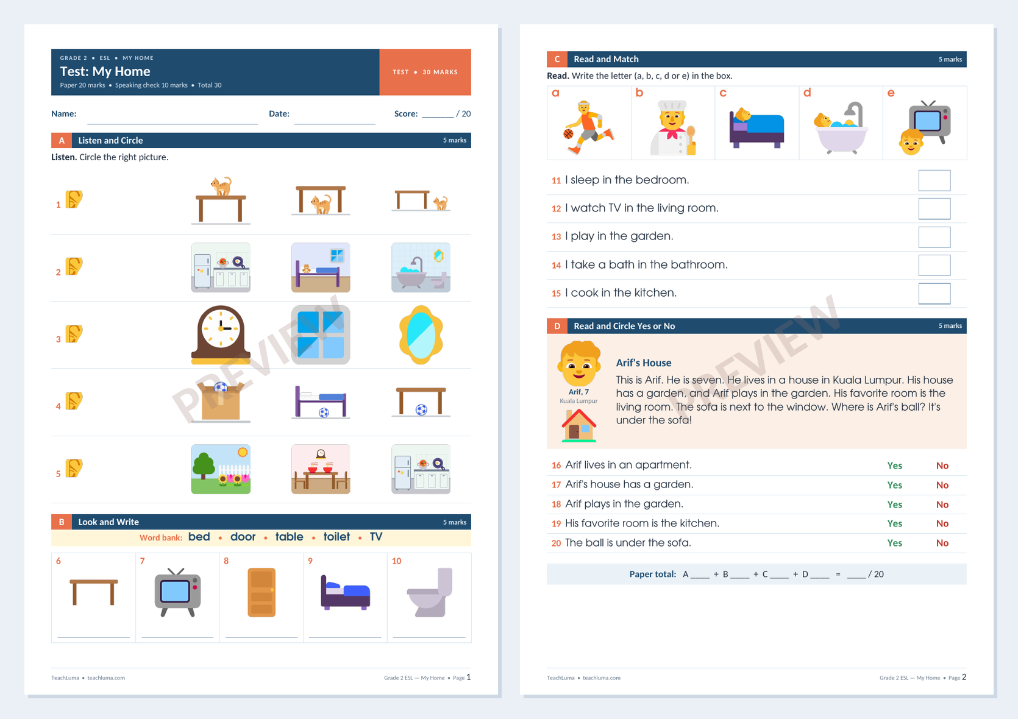Screen dimensions: 1018x719
Task: Choose Yes for 'Arif plays in the garden'
Action: click(894, 505)
